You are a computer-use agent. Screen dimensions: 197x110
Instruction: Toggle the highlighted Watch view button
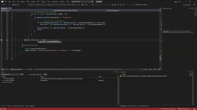(x=46, y=75)
